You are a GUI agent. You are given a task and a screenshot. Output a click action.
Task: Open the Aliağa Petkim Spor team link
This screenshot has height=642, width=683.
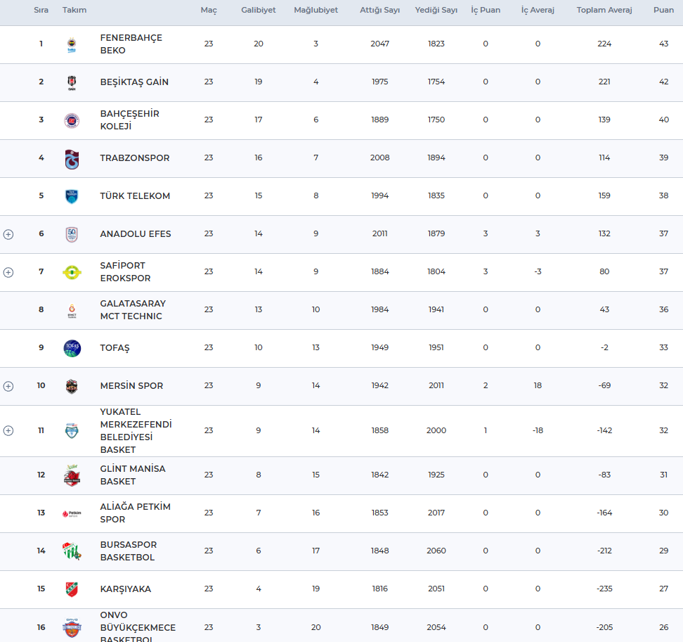135,513
